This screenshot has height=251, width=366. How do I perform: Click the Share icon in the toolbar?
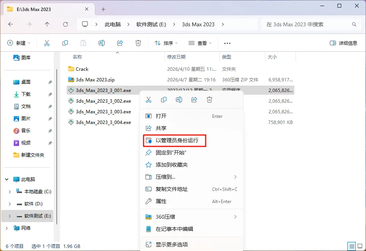click(120, 43)
